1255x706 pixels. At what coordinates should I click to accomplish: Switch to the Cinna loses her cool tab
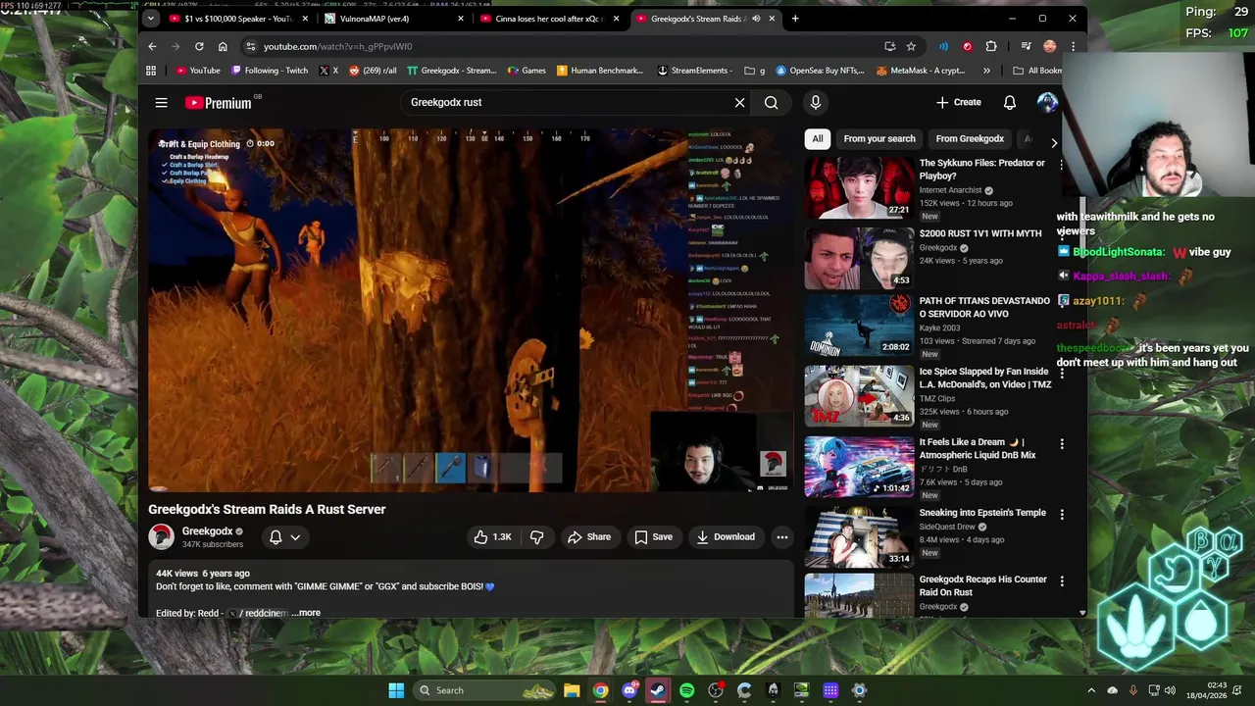click(550, 19)
